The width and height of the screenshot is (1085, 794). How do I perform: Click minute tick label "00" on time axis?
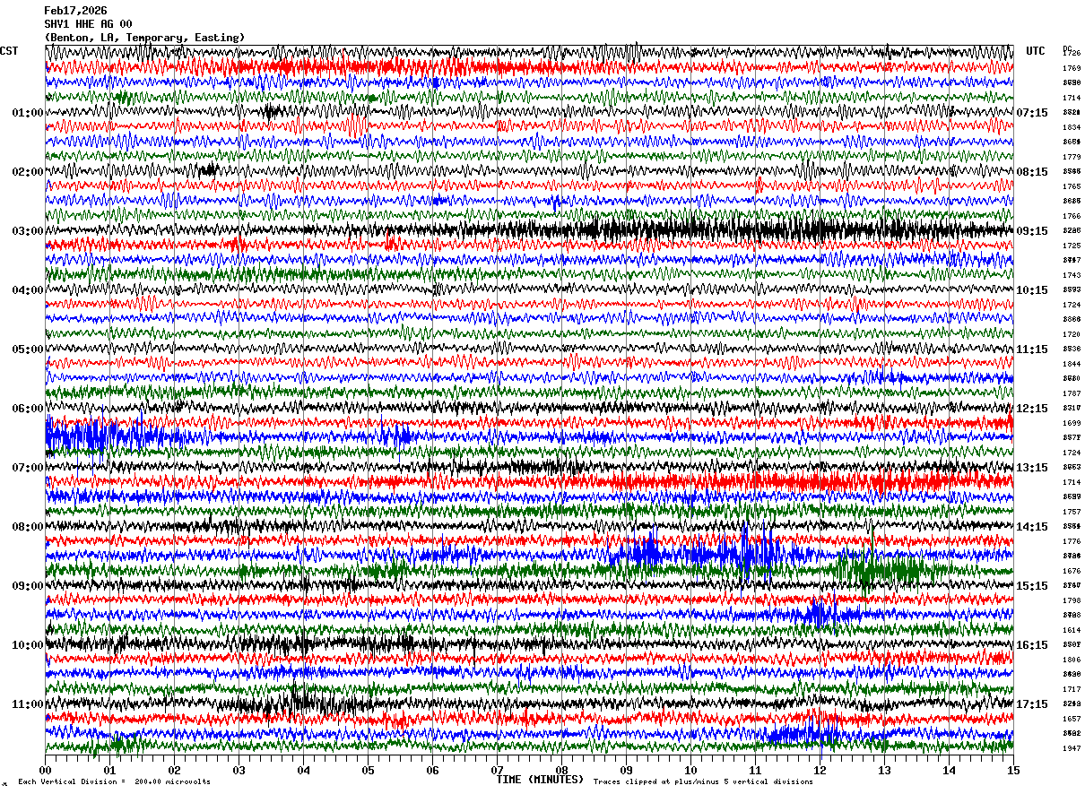click(45, 770)
